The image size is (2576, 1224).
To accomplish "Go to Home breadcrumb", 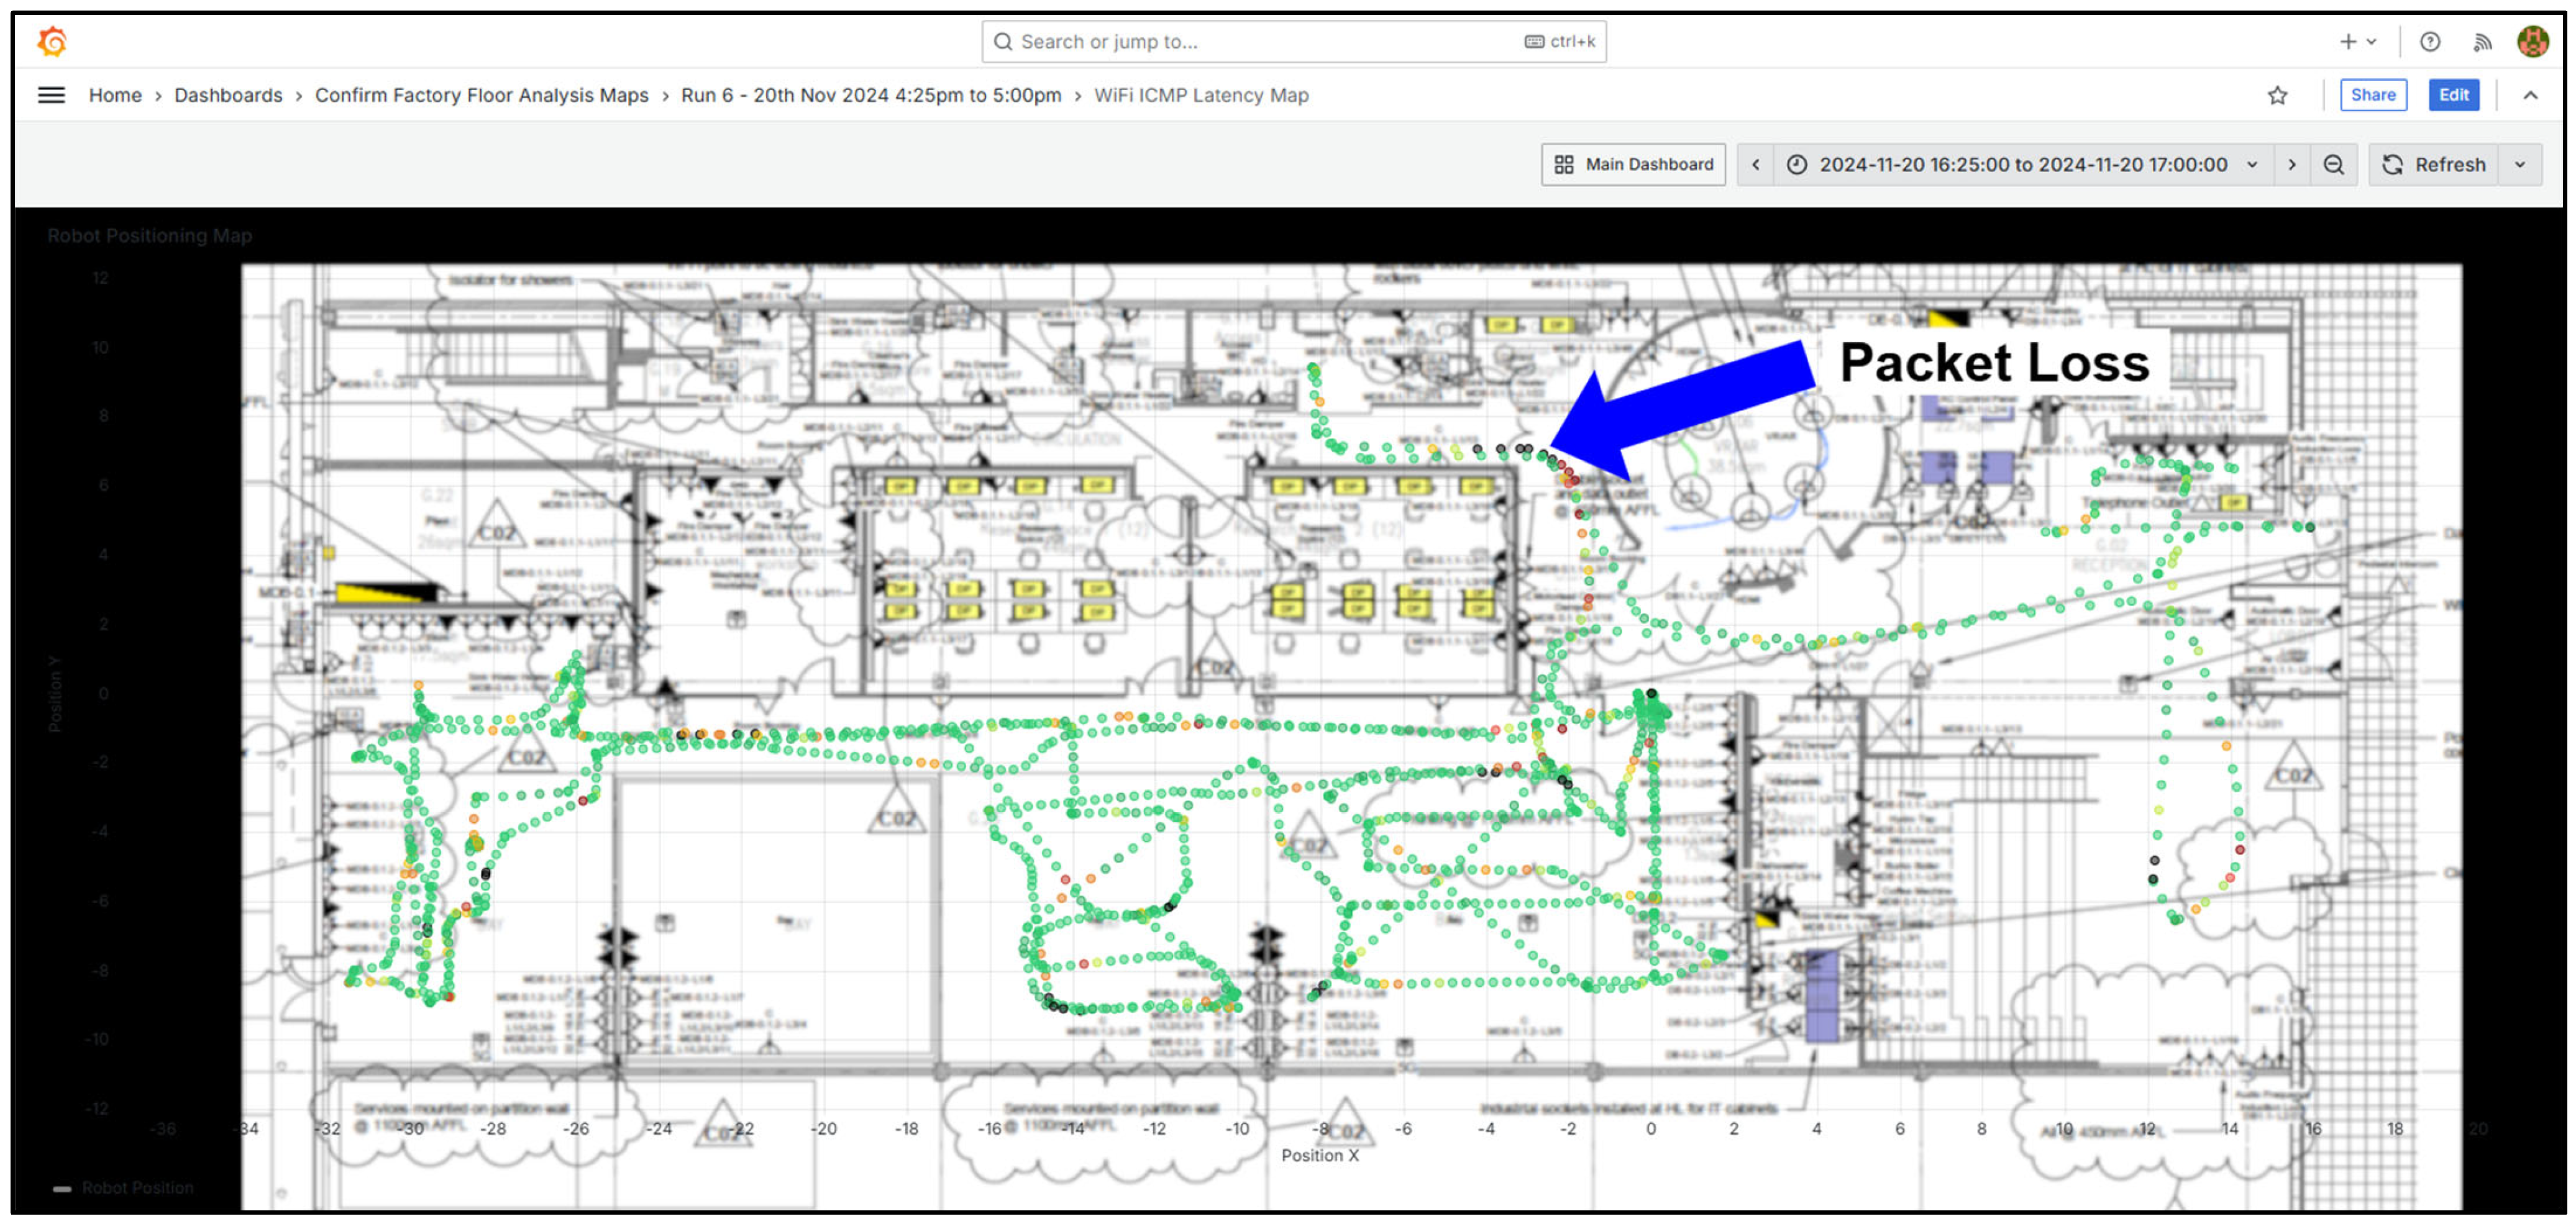I will tap(115, 95).
